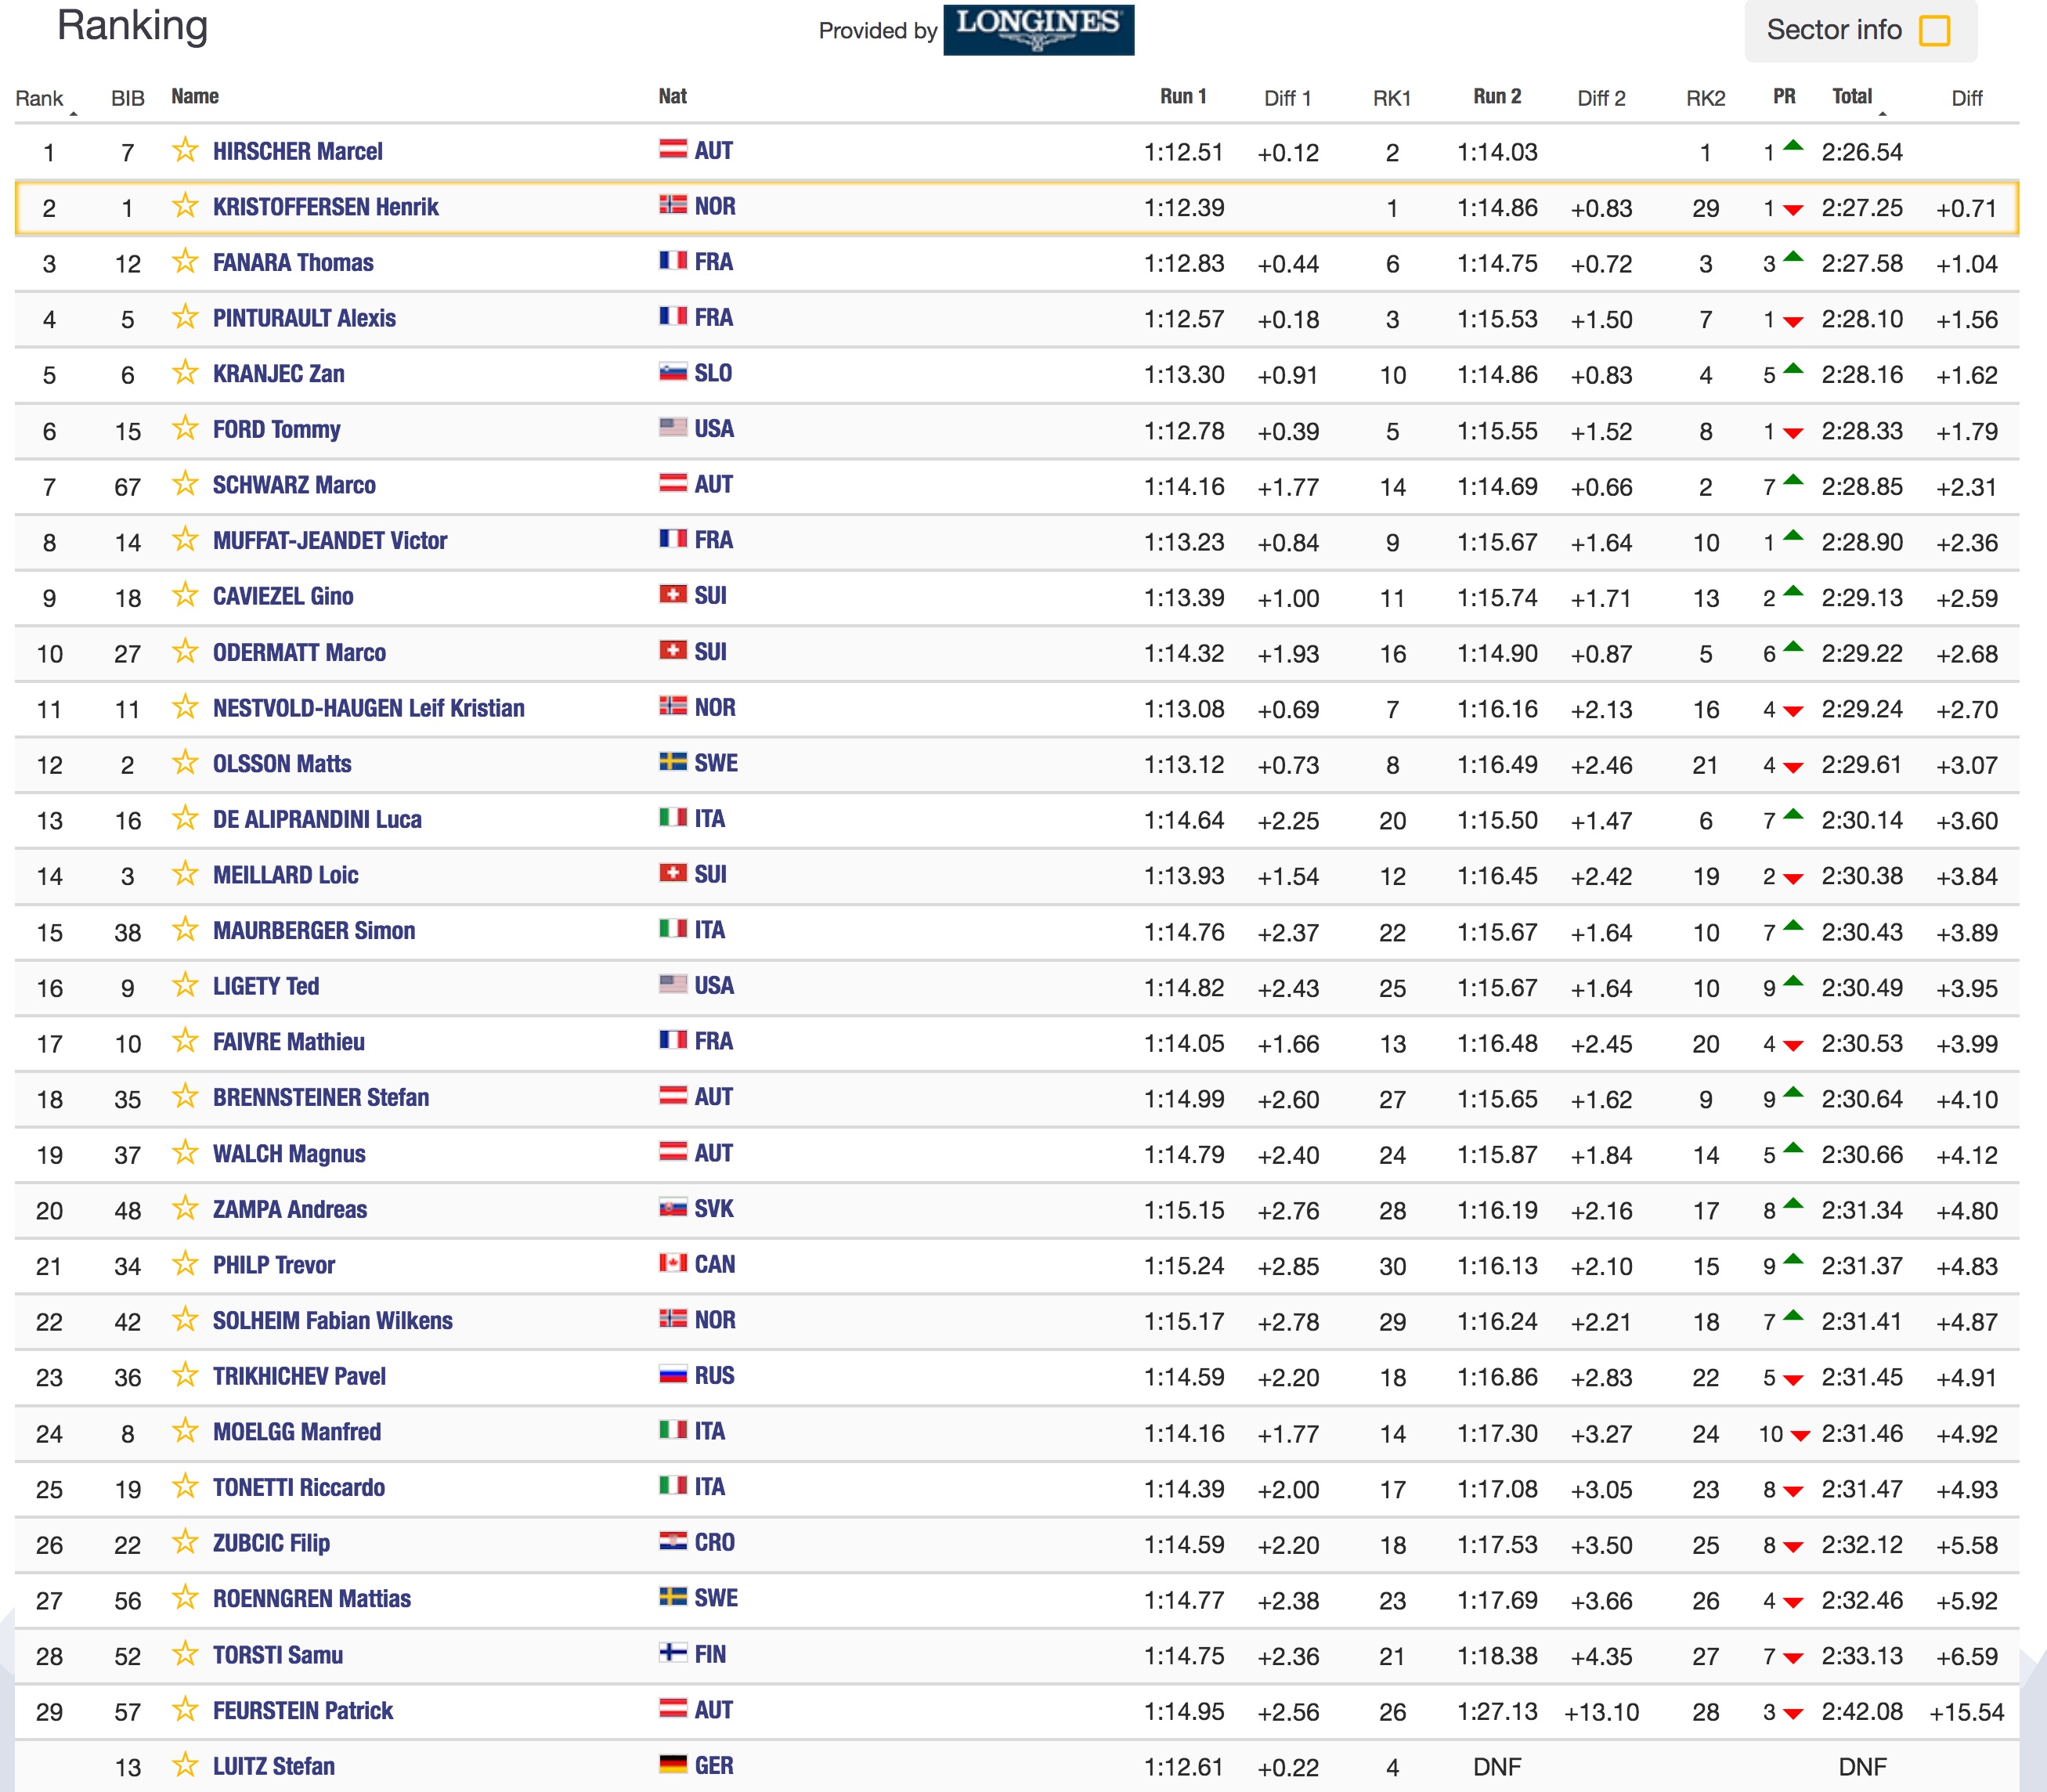Viewport: 2047px width, 1792px height.
Task: Open FEURSTEIN Patrick athlete link
Action: point(302,1710)
